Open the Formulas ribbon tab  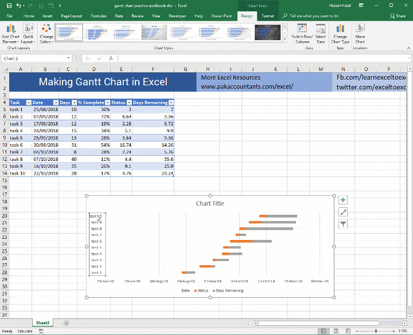[99, 16]
